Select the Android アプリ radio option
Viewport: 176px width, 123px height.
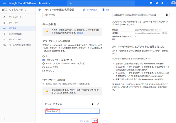point(43,67)
